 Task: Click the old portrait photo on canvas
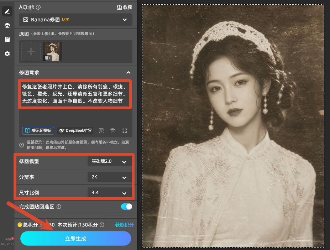[233, 126]
